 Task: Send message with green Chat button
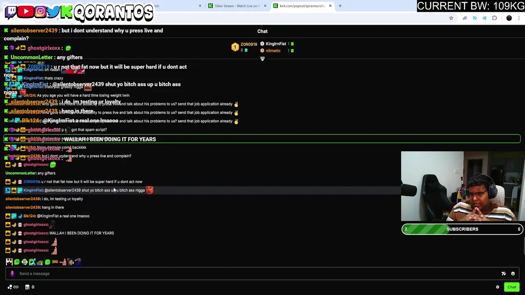(512, 287)
